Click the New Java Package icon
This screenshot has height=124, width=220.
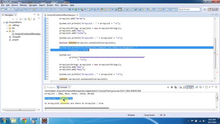[89, 9]
